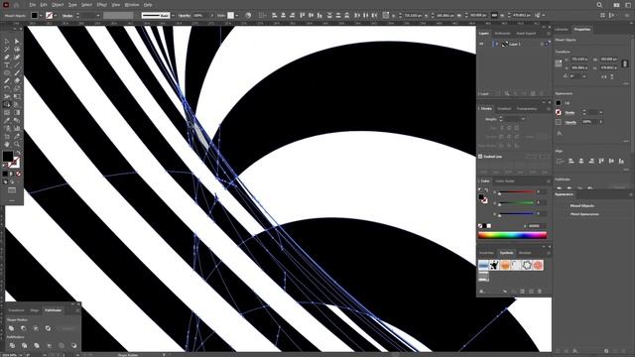The width and height of the screenshot is (635, 357).
Task: Select the Eyedropper tool
Action: 7,120
